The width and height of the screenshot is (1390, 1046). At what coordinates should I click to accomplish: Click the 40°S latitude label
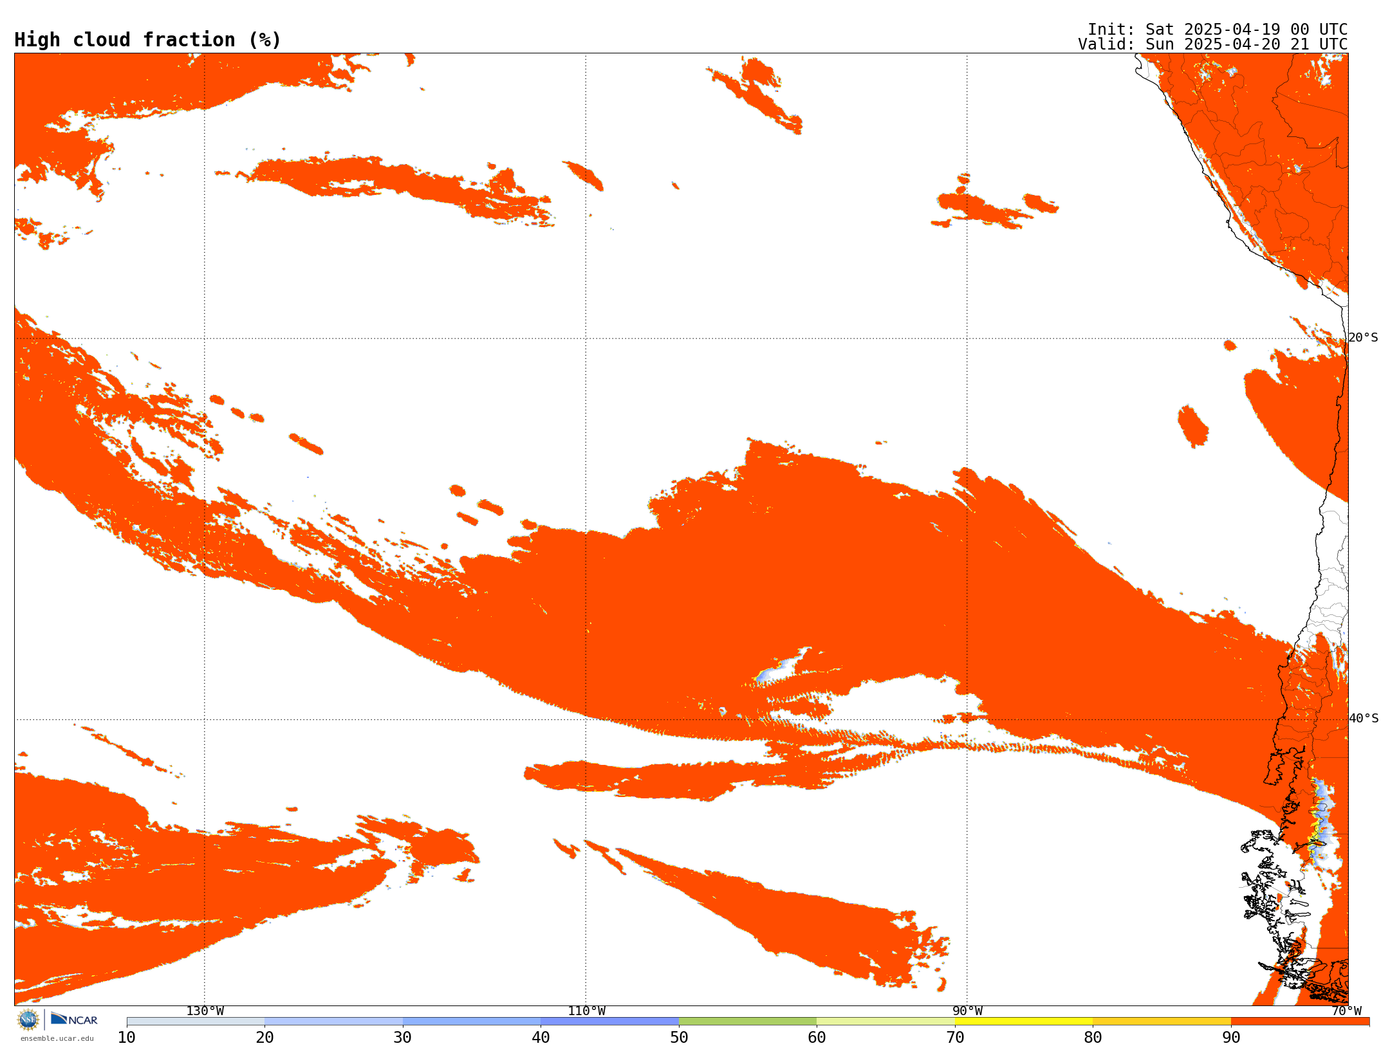(x=1363, y=719)
